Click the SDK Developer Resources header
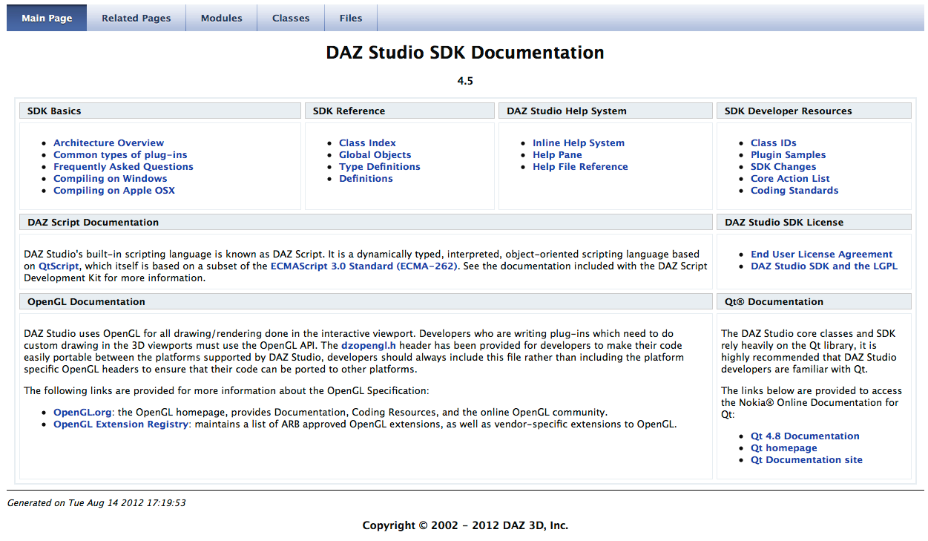The width and height of the screenshot is (928, 541). pyautogui.click(x=814, y=111)
